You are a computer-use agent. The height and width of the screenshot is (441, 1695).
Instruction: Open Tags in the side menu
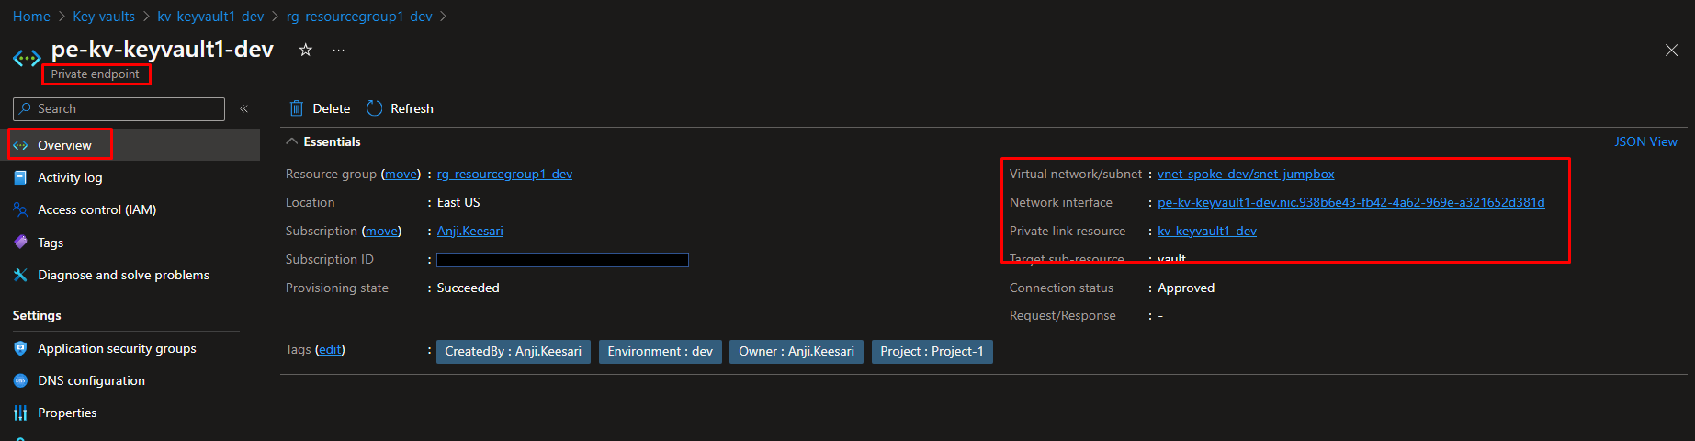[x=51, y=243]
